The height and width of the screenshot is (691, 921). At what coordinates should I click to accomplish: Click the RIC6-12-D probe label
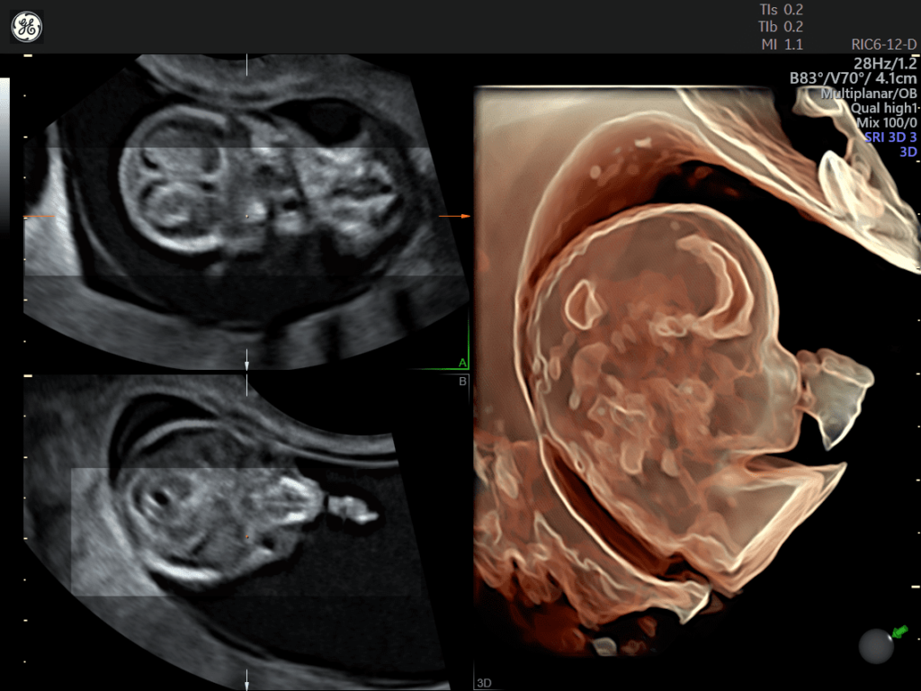(884, 44)
